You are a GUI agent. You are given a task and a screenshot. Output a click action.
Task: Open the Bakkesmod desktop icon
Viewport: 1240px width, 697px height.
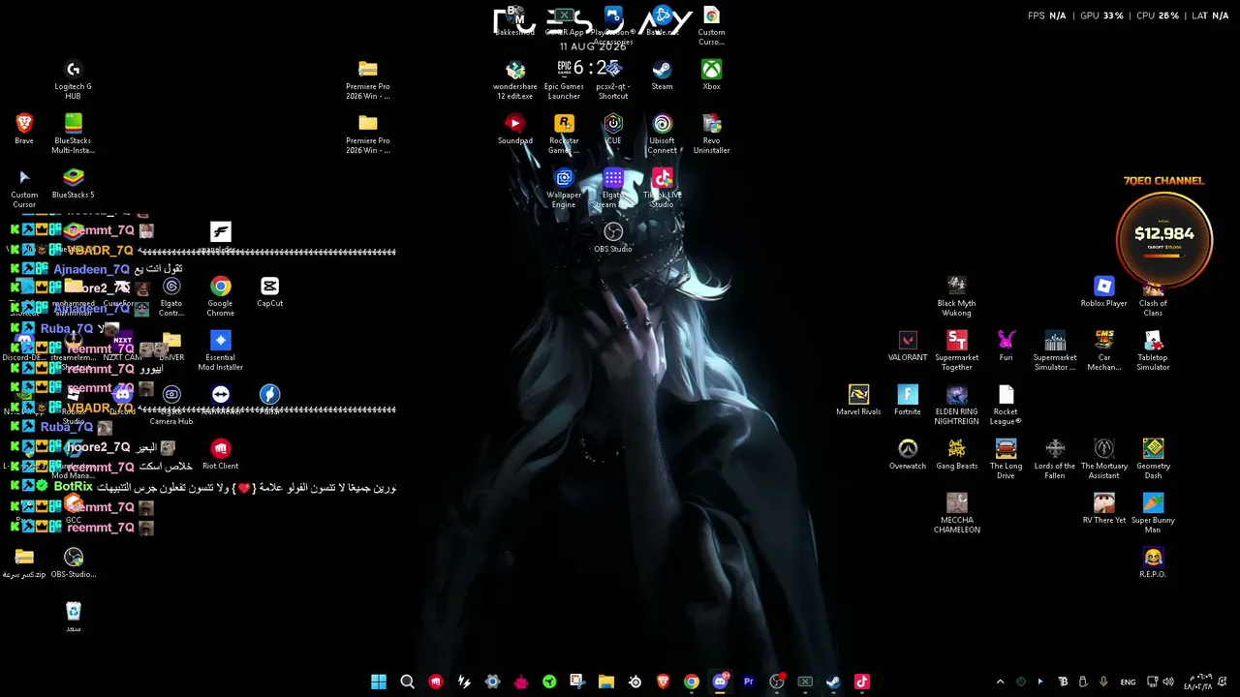(514, 20)
